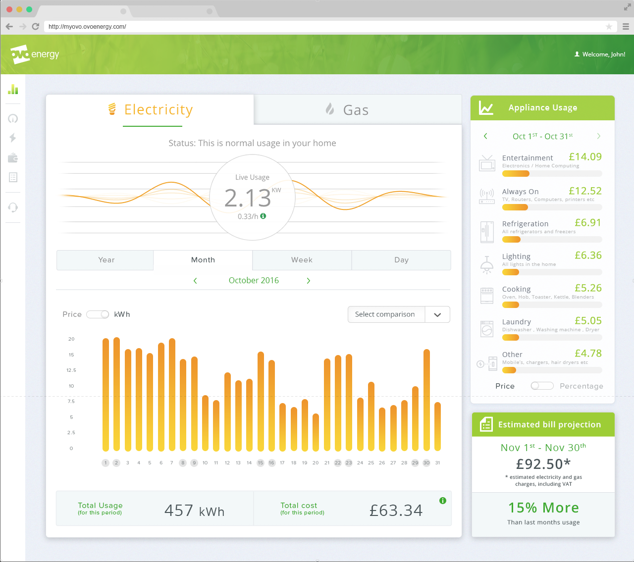The height and width of the screenshot is (562, 634).
Task: Advance to November with the right chevron
Action: [x=308, y=280]
